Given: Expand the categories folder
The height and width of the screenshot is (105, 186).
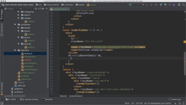Looking at the screenshot, I should click(x=18, y=12).
